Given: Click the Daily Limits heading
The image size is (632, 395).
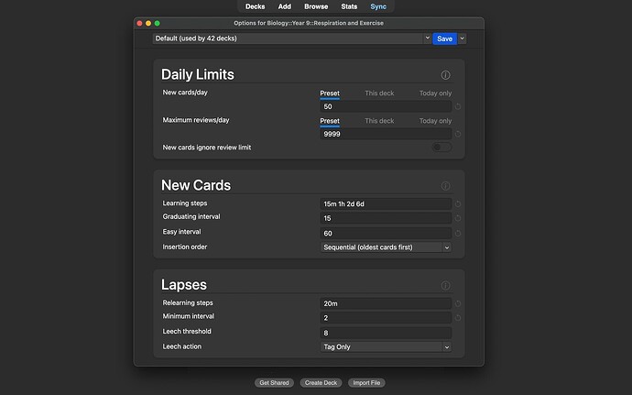Looking at the screenshot, I should pos(198,74).
